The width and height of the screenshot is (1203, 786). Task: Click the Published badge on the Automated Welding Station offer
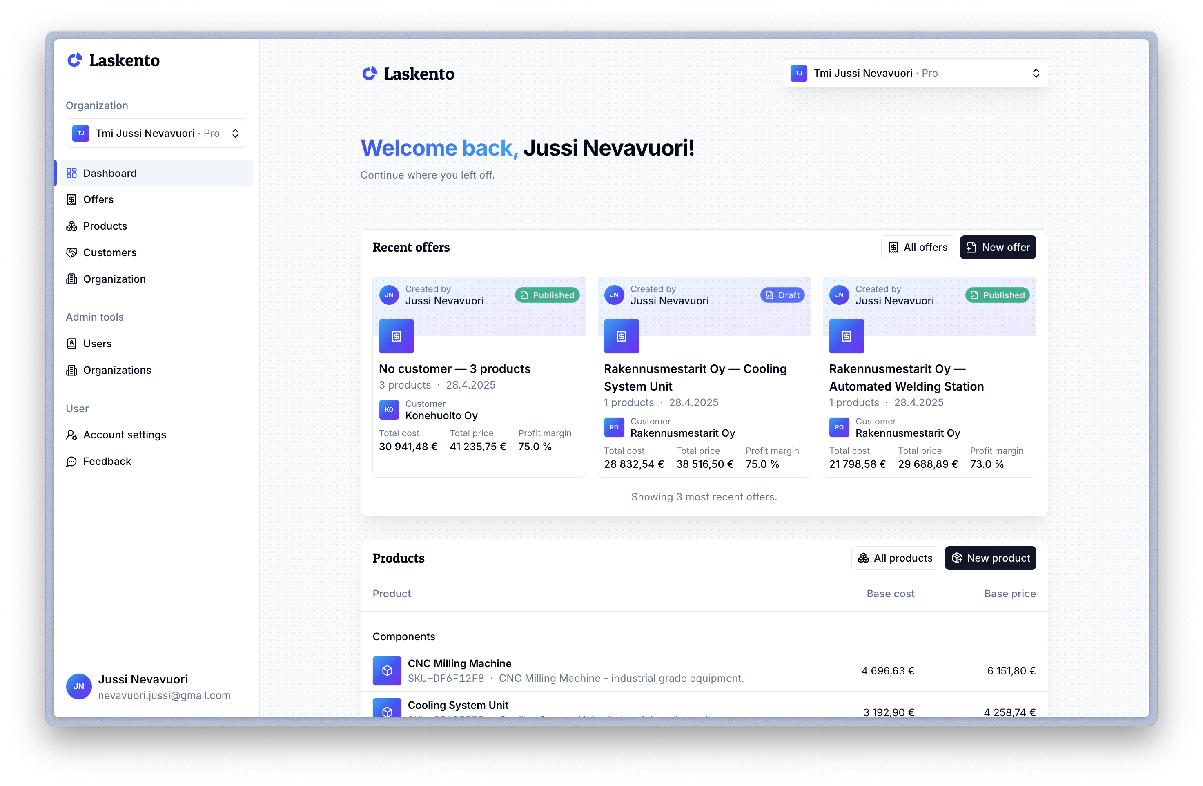pos(997,295)
